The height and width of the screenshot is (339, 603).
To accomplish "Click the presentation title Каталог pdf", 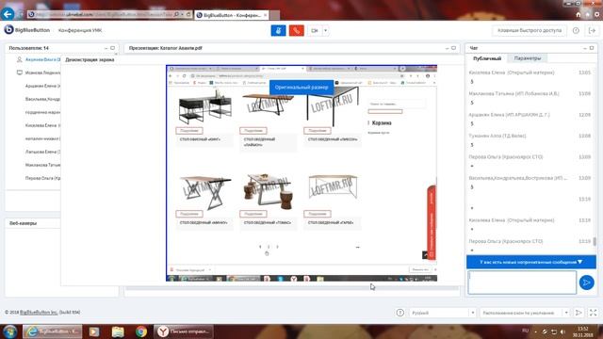I will [x=166, y=48].
